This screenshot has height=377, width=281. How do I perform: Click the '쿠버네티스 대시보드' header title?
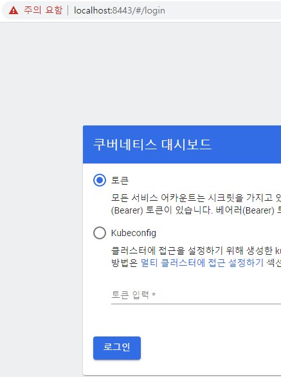[x=152, y=145]
